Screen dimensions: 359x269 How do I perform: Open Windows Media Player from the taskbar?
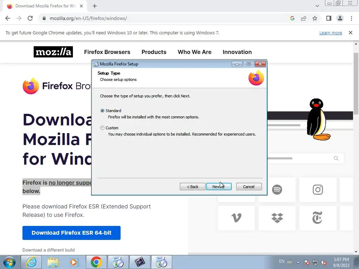point(74,262)
